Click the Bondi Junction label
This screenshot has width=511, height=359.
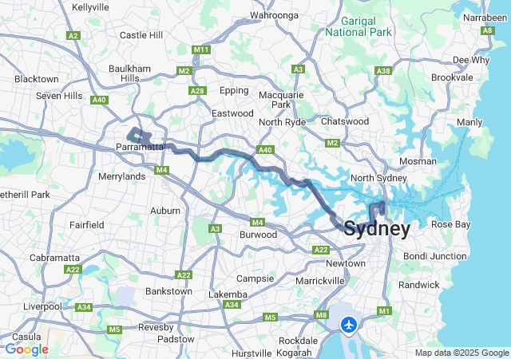point(434,256)
